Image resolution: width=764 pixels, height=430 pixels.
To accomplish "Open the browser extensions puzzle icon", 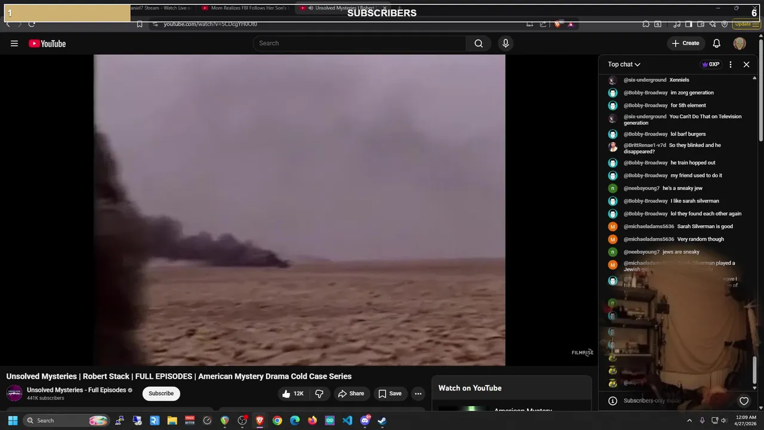I will (646, 24).
